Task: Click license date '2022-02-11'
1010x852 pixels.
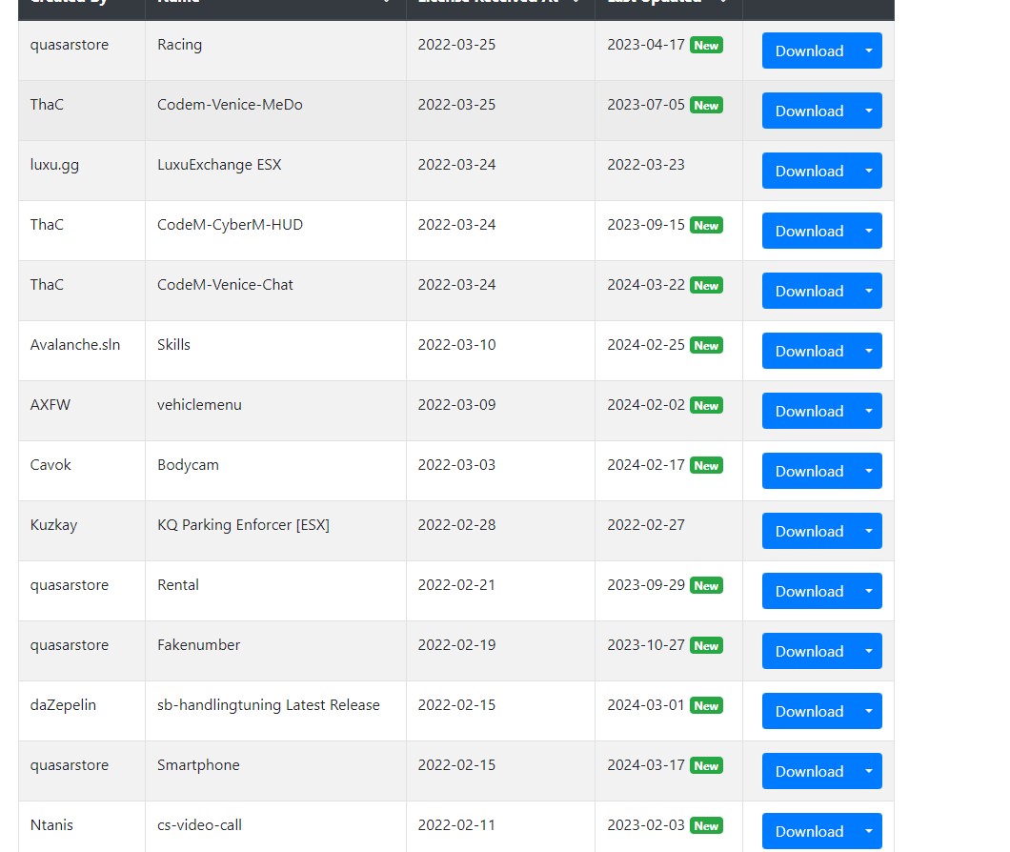Action: [x=456, y=825]
